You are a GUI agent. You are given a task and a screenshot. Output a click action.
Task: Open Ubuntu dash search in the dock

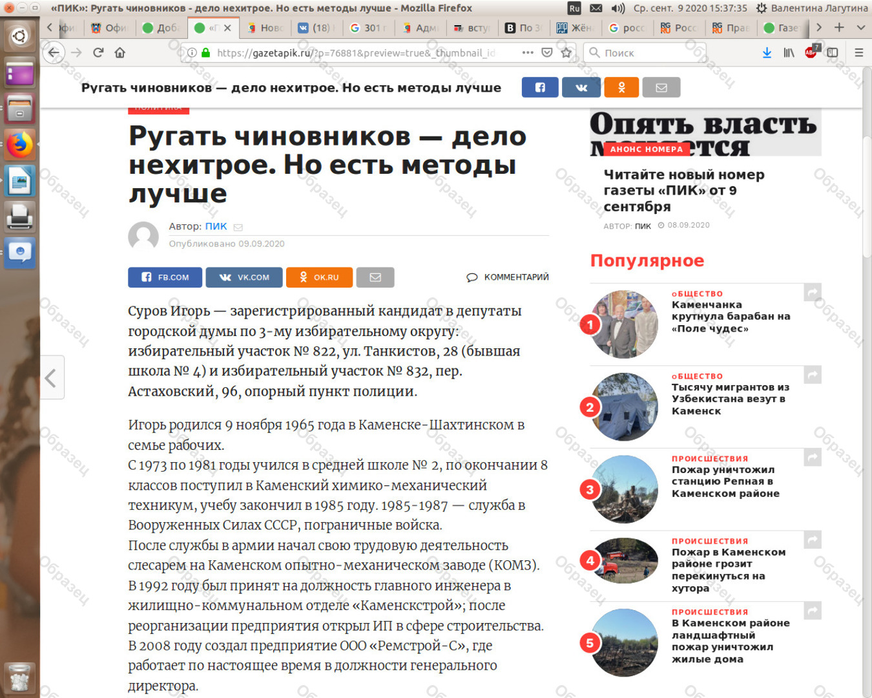click(19, 36)
